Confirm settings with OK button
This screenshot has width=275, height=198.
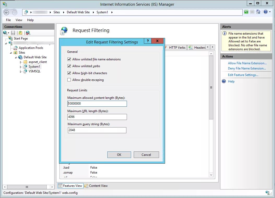coord(119,155)
